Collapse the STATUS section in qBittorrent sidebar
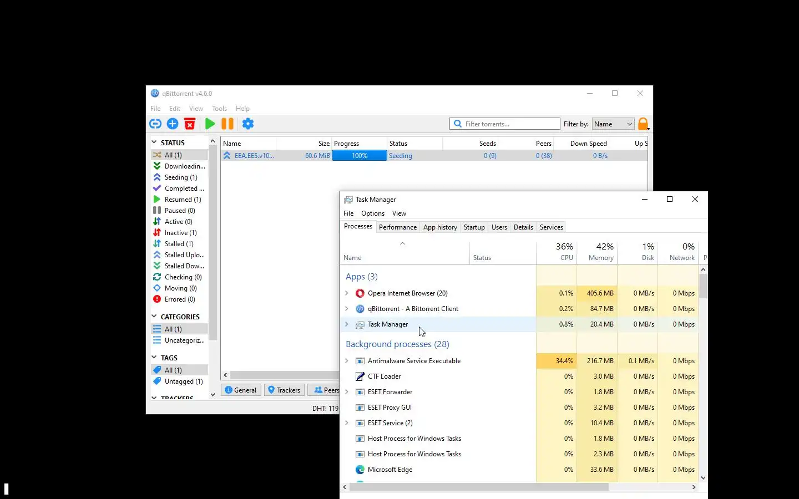 (154, 142)
